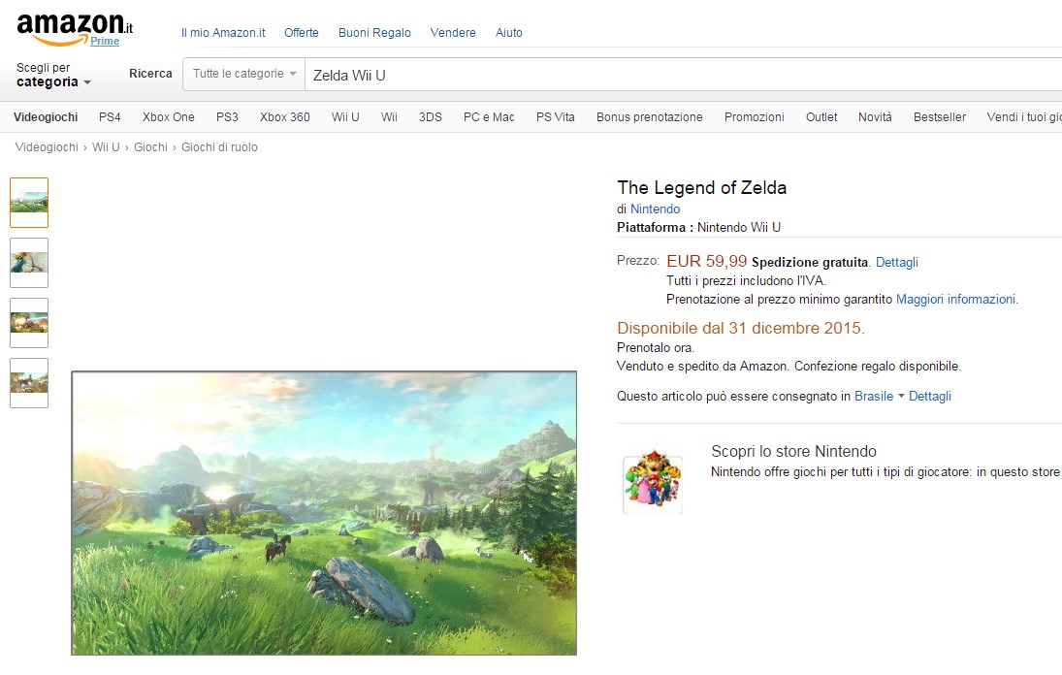Open the Prime link under the logo
Viewport: 1062px width, 675px height.
(105, 41)
